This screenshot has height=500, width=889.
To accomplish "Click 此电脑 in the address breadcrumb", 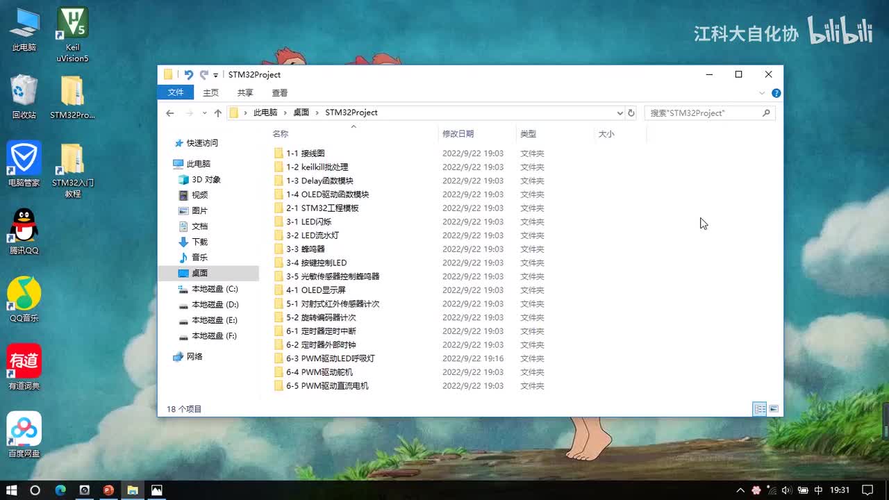I will tap(265, 112).
